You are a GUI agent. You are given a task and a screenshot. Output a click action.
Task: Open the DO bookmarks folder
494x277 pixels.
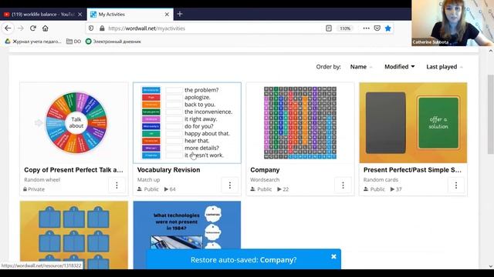point(74,42)
